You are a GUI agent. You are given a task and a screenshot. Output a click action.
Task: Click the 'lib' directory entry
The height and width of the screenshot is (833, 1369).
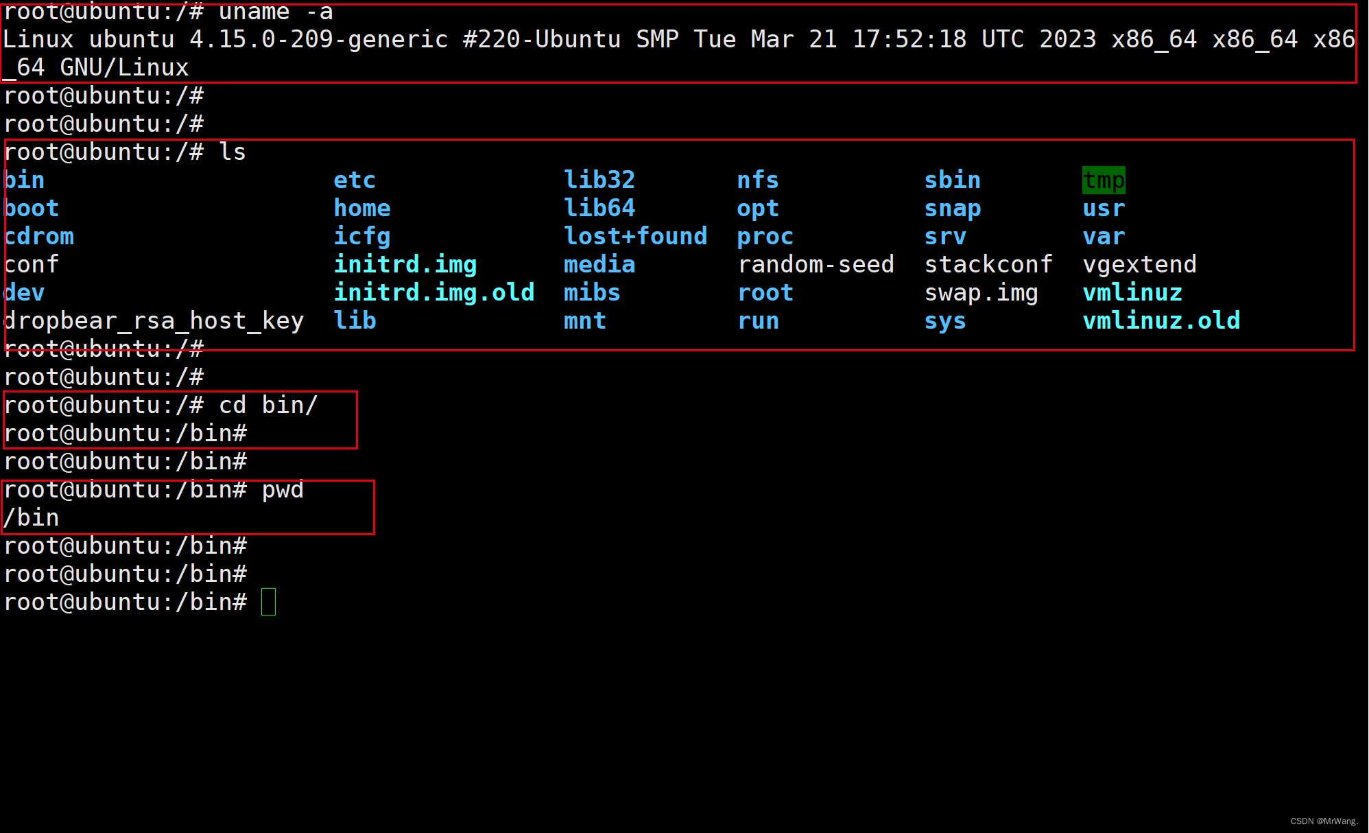pos(355,321)
